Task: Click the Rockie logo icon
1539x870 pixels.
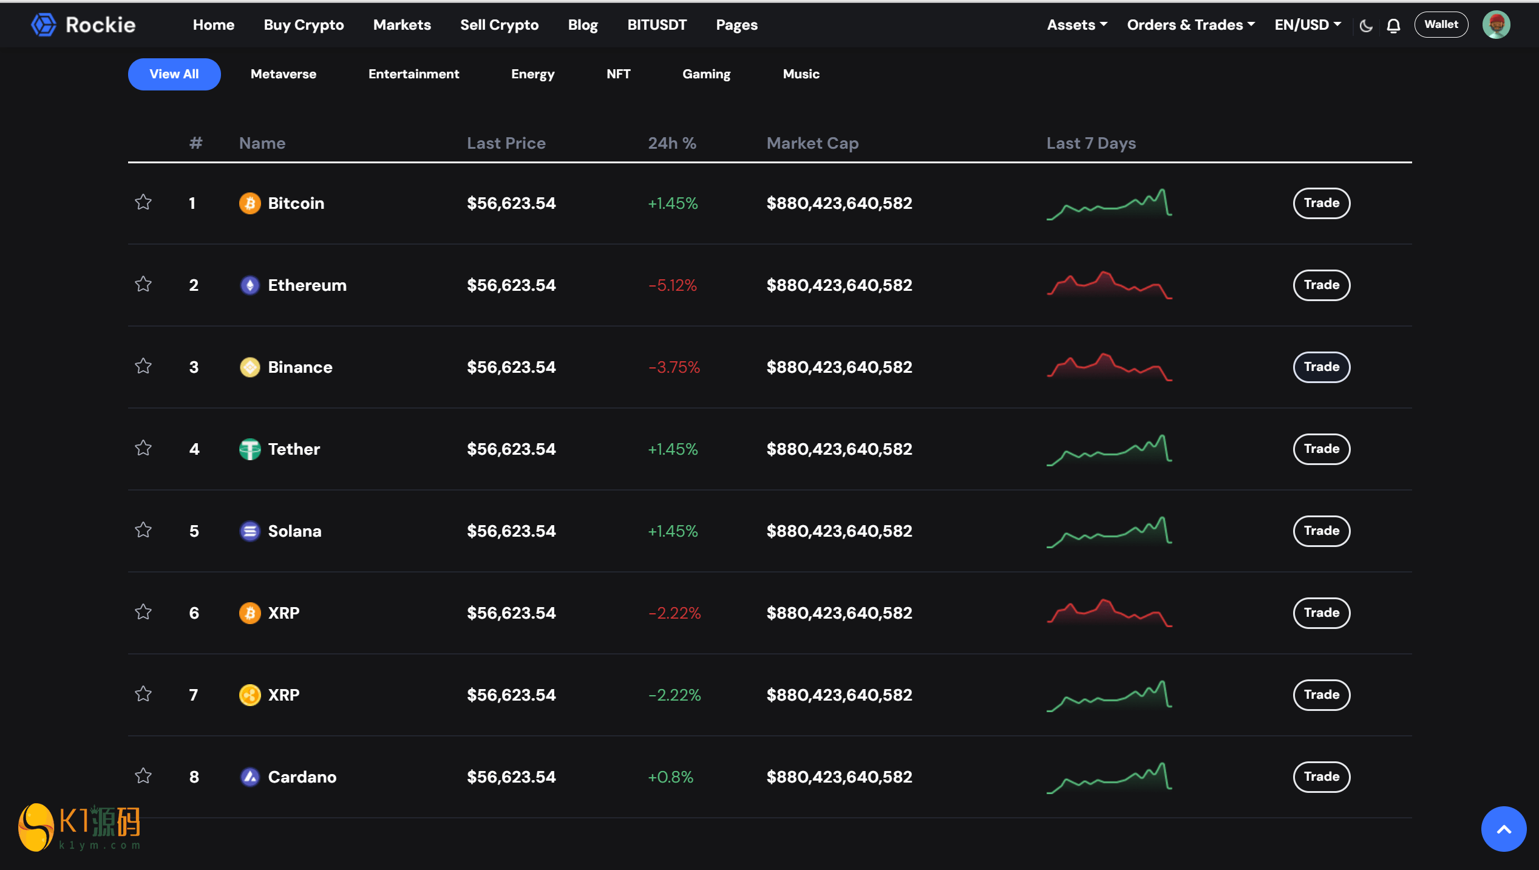Action: (x=43, y=25)
